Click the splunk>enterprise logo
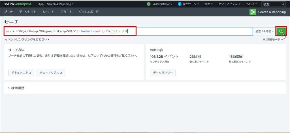Image resolution: width=290 pixels, height=133 pixels. [x=18, y=4]
